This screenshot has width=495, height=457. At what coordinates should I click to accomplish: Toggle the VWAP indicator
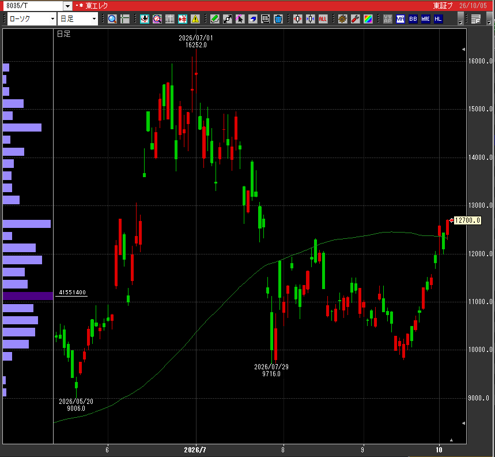coord(388,19)
